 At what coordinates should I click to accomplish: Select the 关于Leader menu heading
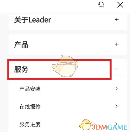[33, 20]
